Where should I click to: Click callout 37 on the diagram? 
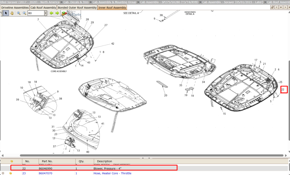pyautogui.click(x=54, y=146)
